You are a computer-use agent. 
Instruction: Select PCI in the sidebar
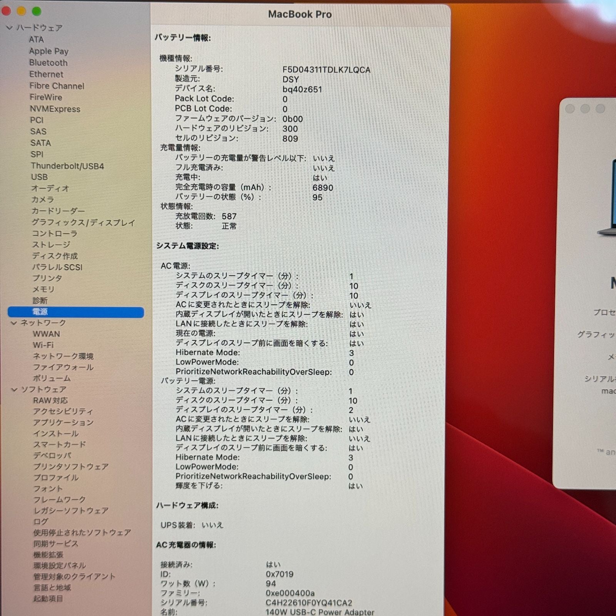pos(37,120)
